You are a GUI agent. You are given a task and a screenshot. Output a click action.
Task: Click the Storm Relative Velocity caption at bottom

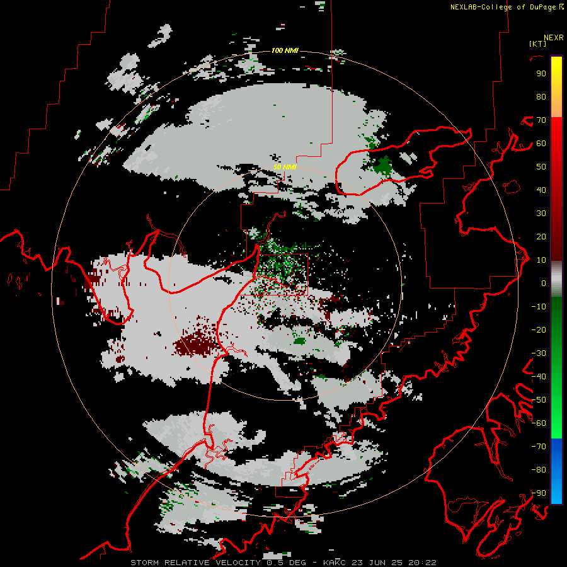283,563
